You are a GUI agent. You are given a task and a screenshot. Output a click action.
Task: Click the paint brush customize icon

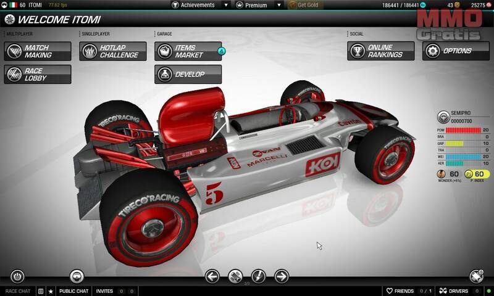pyautogui.click(x=258, y=276)
